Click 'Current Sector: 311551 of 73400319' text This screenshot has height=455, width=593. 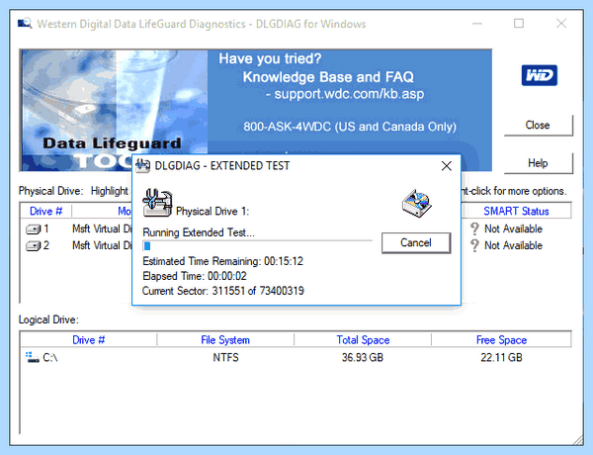pyautogui.click(x=223, y=291)
